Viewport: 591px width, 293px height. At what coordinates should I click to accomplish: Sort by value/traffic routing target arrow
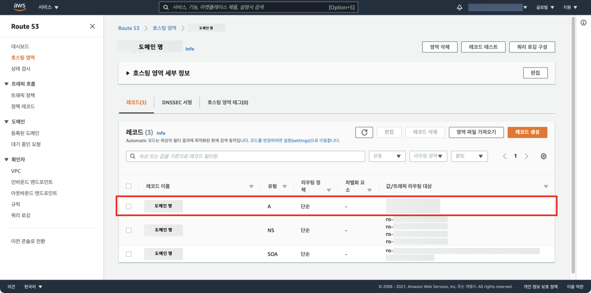(x=546, y=187)
